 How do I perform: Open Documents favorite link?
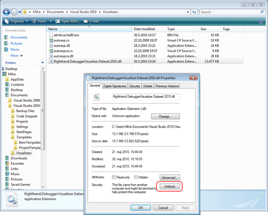click(19, 37)
